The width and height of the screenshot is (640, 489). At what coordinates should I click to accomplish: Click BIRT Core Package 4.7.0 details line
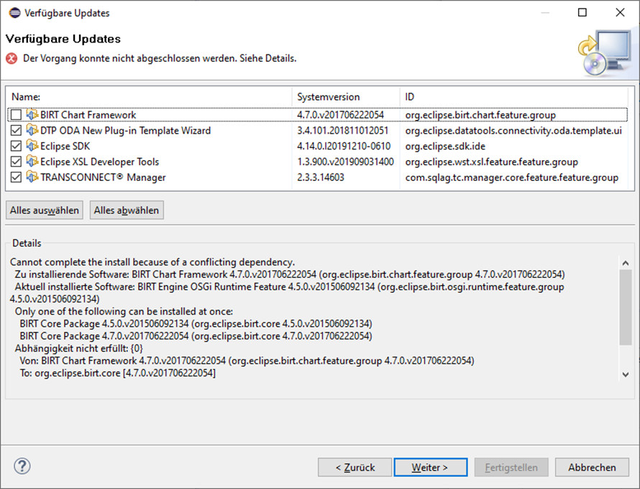(x=196, y=336)
